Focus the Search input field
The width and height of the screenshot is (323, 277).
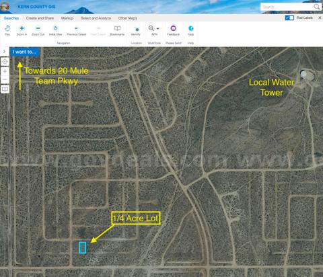point(287,7)
